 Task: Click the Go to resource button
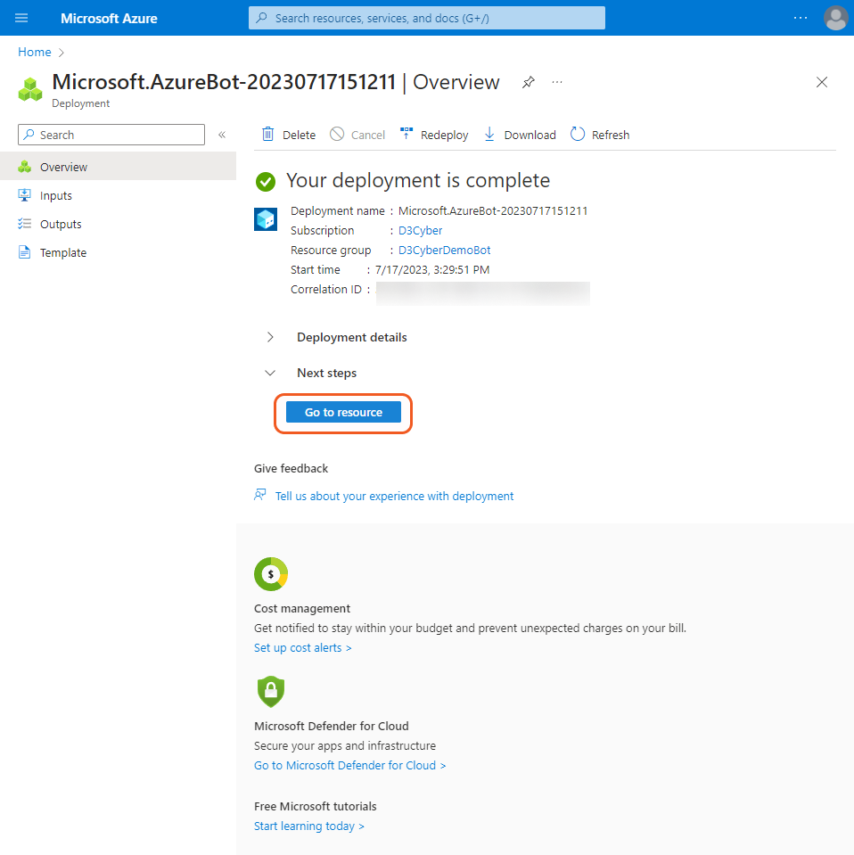pos(343,412)
